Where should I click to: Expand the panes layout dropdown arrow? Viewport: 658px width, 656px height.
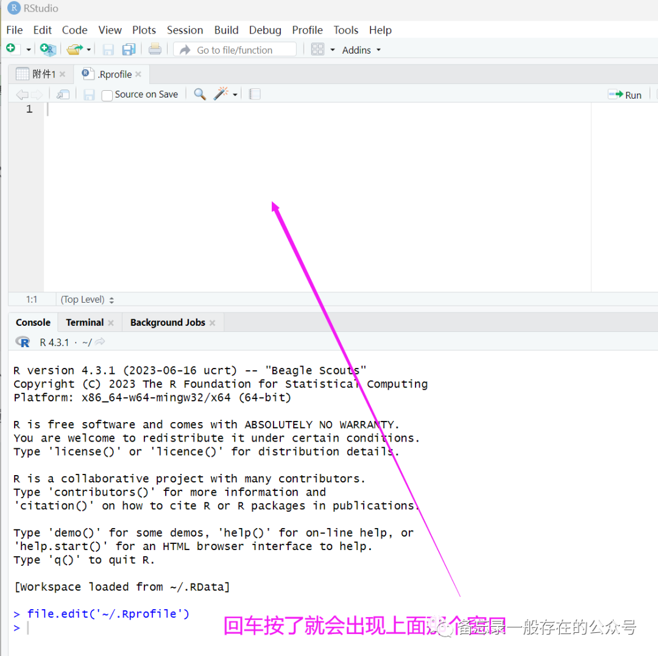click(x=333, y=50)
